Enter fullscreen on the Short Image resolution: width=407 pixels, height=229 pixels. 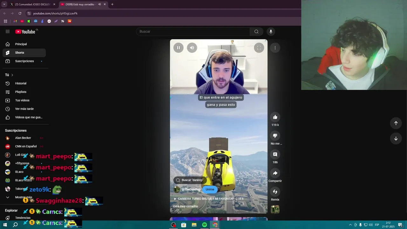pyautogui.click(x=259, y=48)
